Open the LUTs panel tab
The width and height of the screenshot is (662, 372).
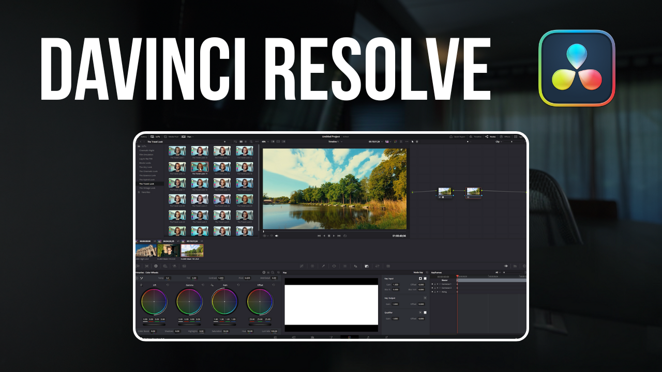coord(156,136)
